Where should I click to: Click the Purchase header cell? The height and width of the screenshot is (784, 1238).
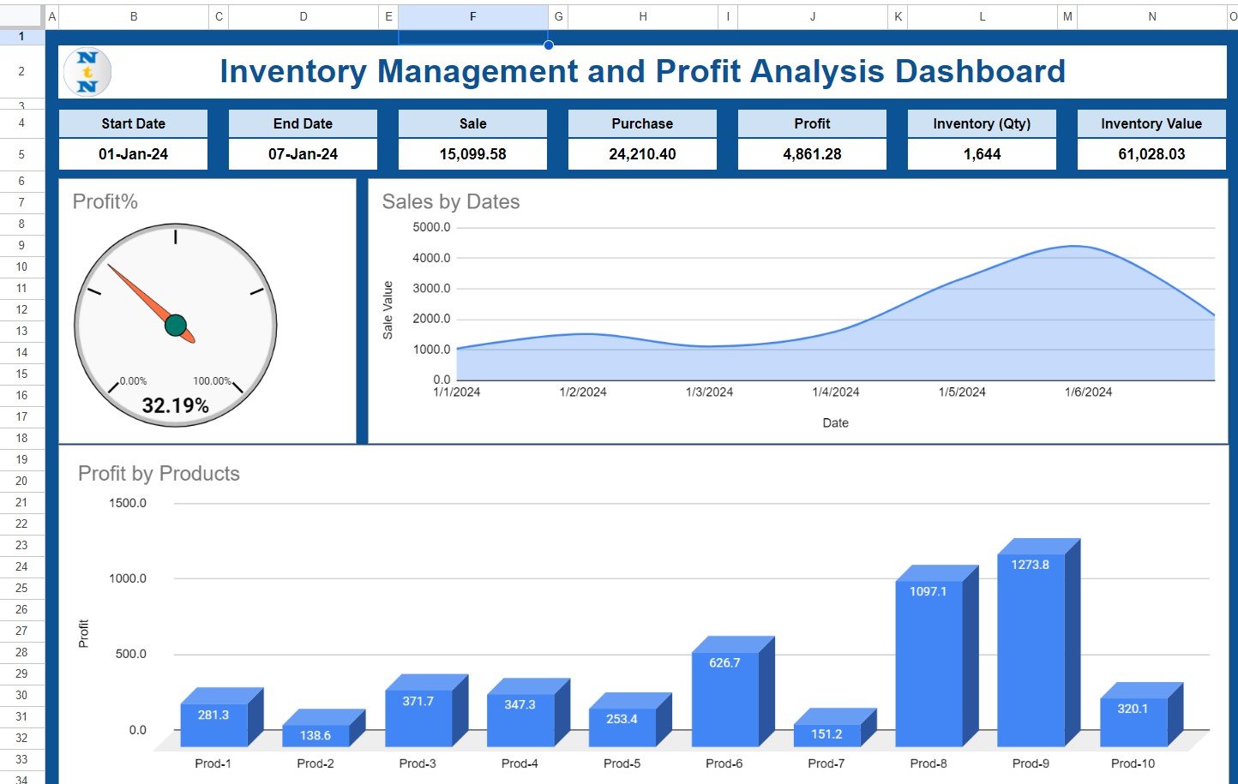point(642,123)
